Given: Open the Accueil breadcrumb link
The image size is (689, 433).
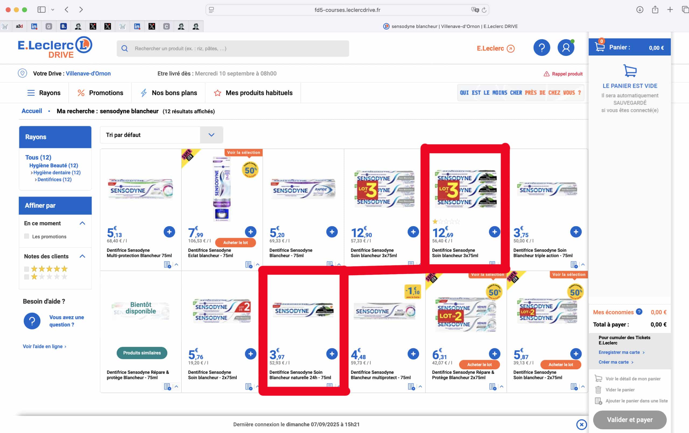Looking at the screenshot, I should point(32,111).
